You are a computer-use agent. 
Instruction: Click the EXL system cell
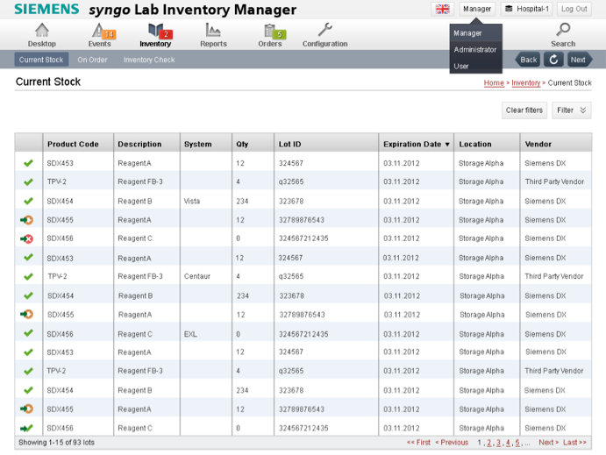(190, 334)
